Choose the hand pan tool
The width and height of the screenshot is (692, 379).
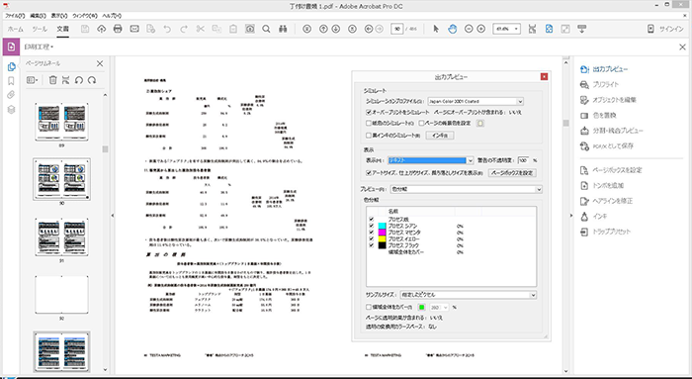click(x=453, y=29)
